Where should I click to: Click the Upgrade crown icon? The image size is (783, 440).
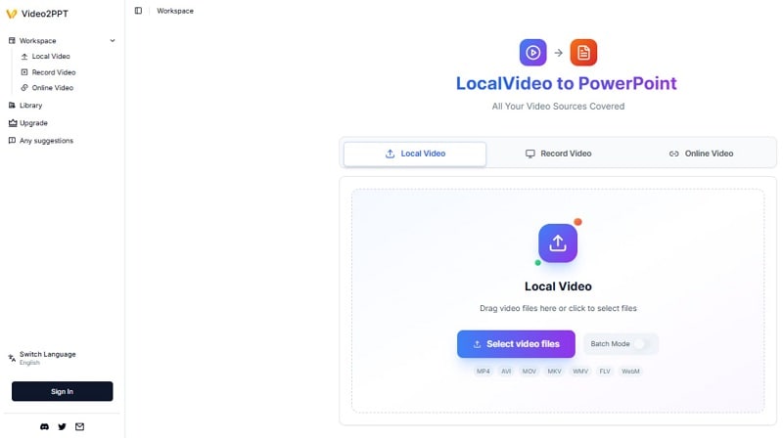[13, 123]
